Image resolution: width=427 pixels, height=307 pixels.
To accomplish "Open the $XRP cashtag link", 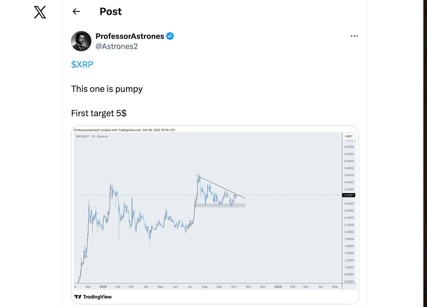I will click(82, 64).
